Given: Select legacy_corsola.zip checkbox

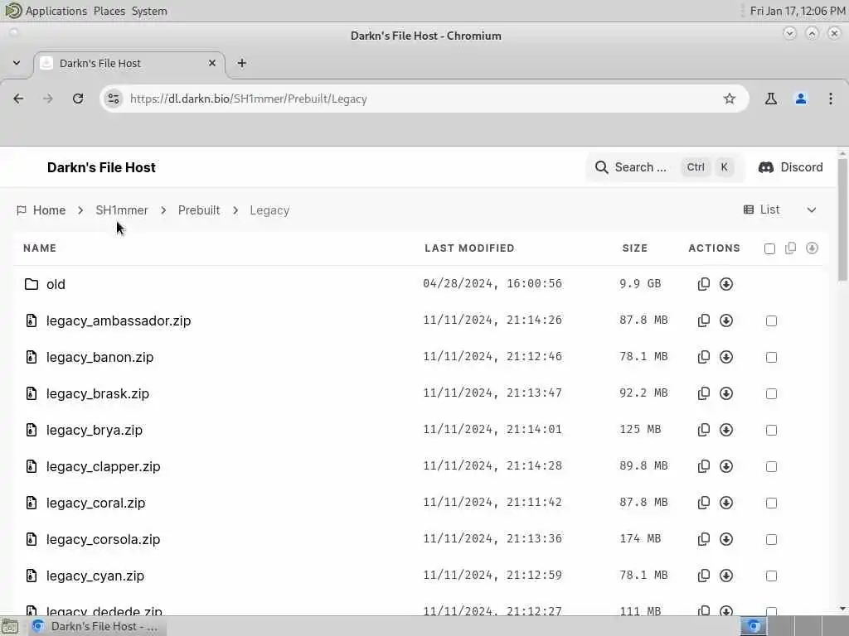Looking at the screenshot, I should tap(772, 539).
